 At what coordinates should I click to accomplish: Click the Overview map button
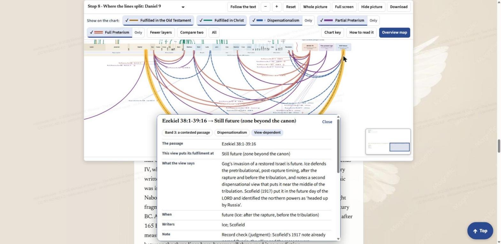point(395,33)
